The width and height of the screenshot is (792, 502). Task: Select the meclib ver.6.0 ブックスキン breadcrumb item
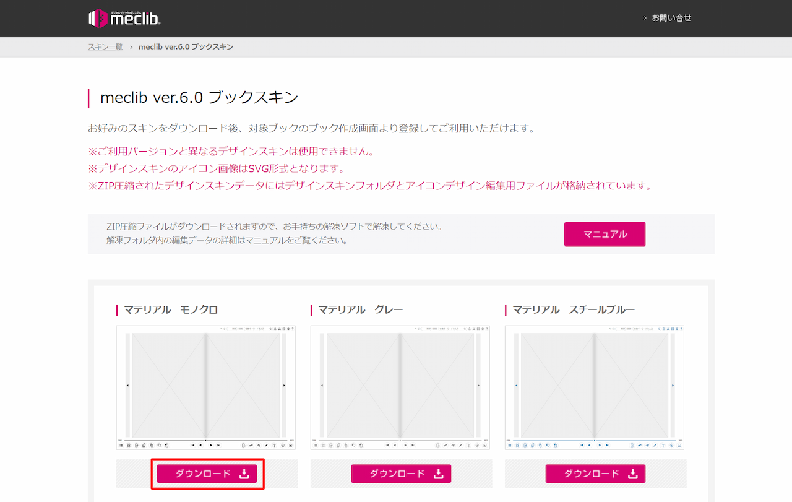coord(186,47)
